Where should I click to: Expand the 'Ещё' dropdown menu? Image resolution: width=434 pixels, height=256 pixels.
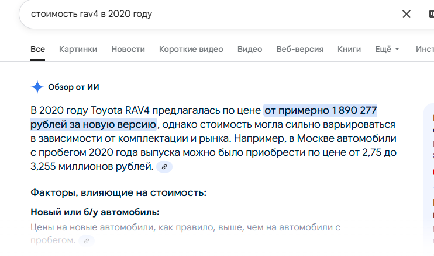[387, 49]
